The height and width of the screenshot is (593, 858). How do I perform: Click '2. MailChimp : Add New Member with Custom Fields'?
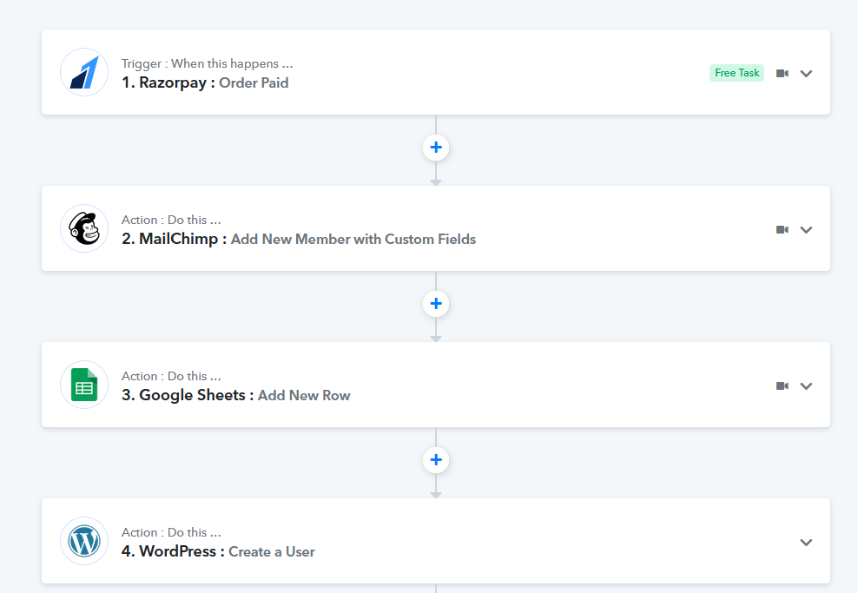(299, 239)
